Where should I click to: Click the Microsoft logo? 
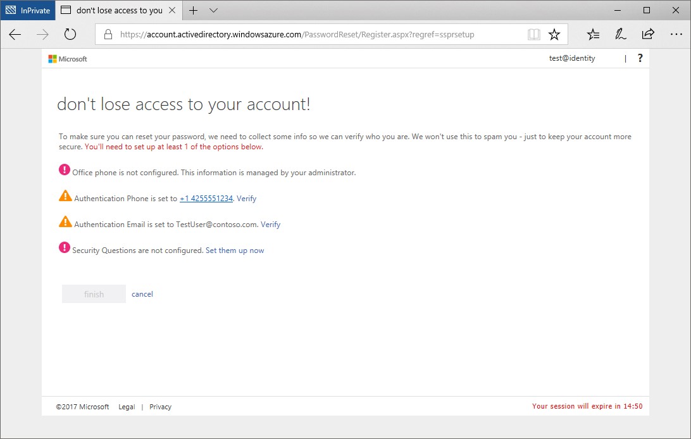pos(68,59)
